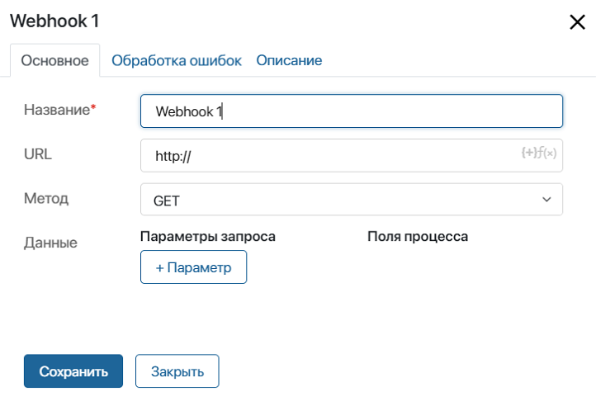596x401 pixels.
Task: Focus the Название input field
Action: coord(351,111)
